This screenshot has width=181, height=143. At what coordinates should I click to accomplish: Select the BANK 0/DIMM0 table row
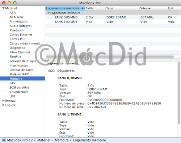click(x=113, y=17)
